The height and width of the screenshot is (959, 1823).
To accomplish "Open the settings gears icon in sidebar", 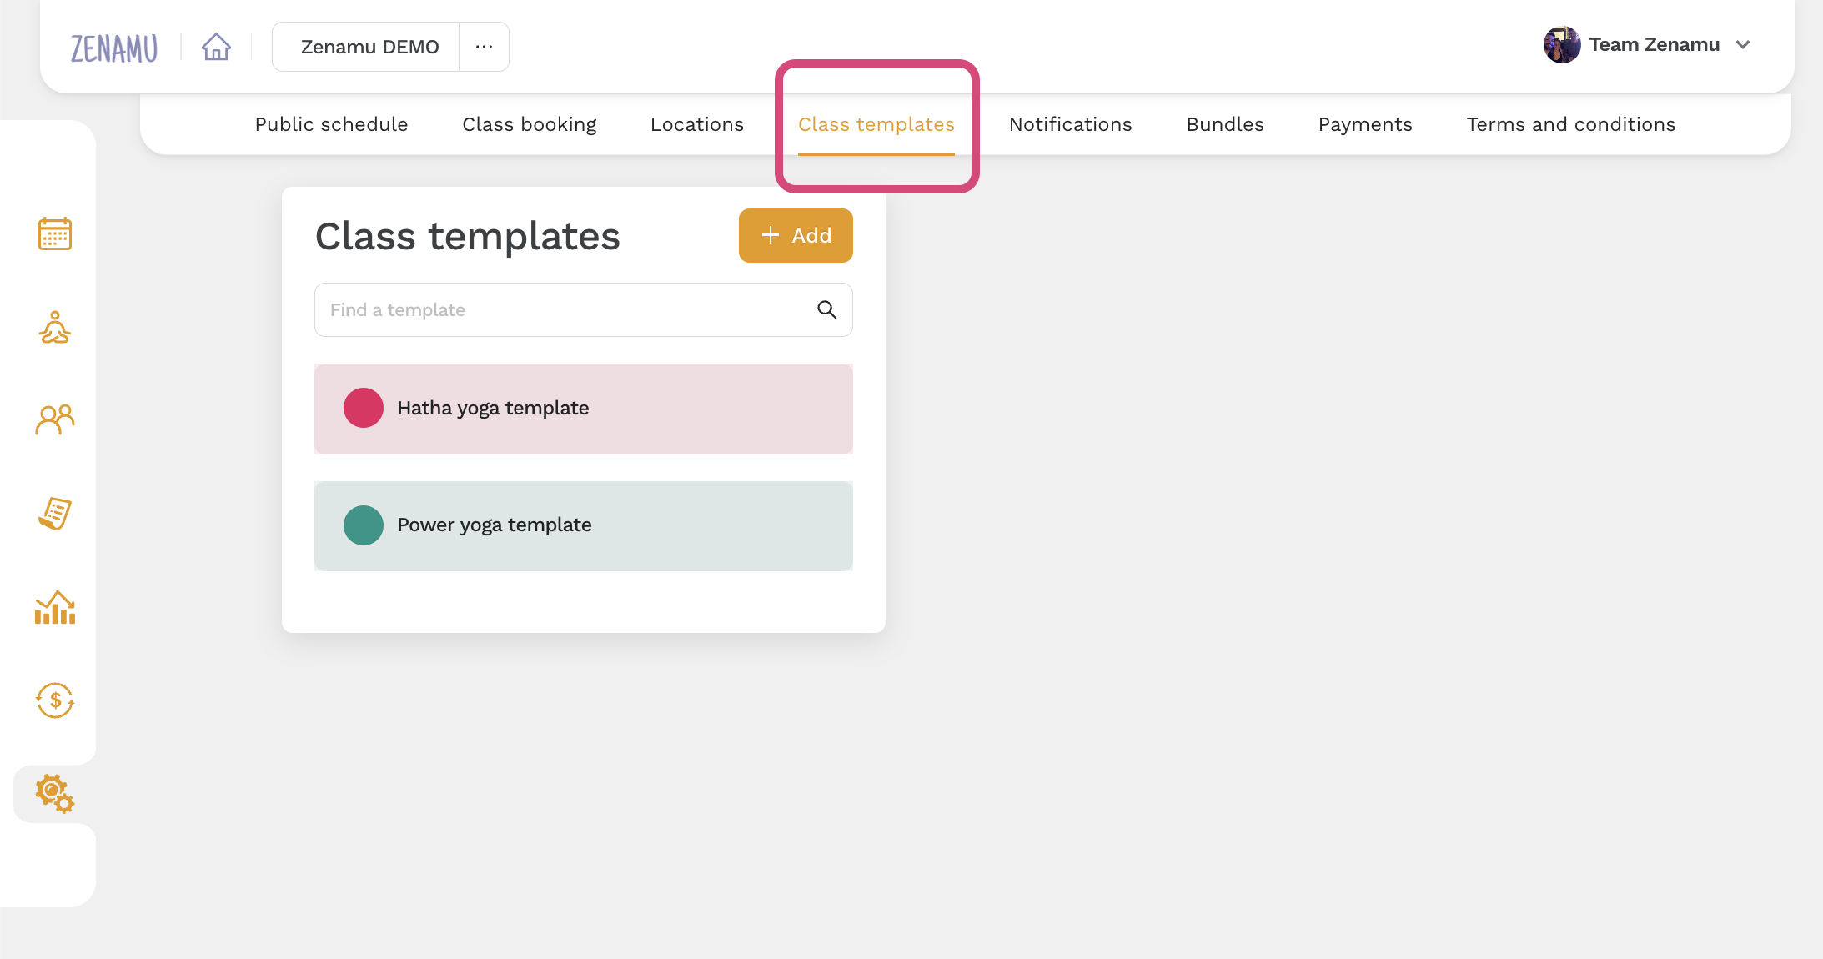I will click(x=55, y=794).
